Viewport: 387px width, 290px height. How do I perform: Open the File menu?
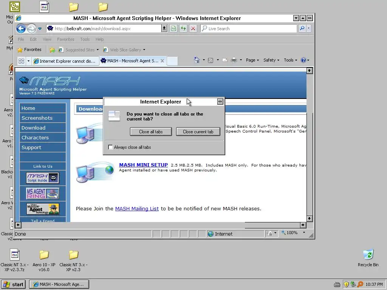tap(21, 39)
